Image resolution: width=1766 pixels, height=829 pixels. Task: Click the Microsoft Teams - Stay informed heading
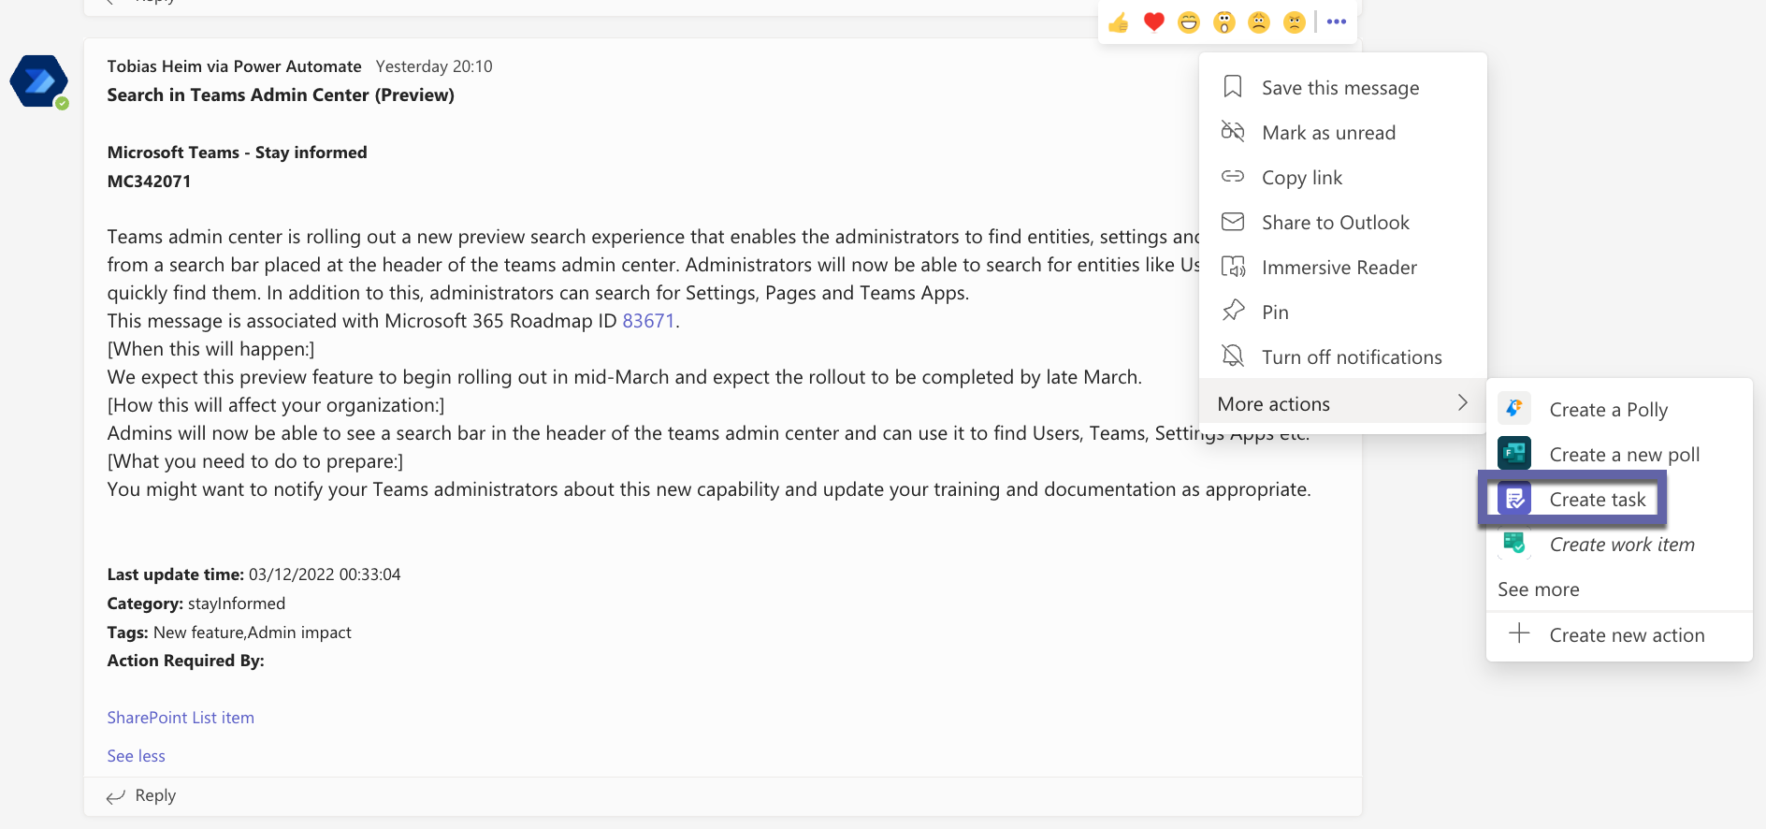coord(237,152)
